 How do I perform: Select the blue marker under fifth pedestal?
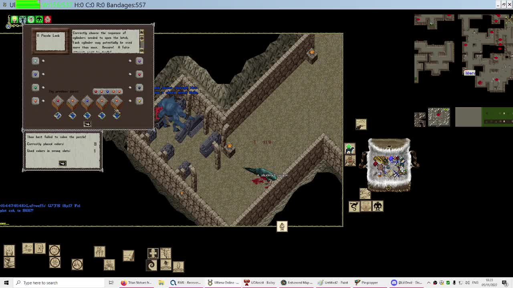coord(117,116)
